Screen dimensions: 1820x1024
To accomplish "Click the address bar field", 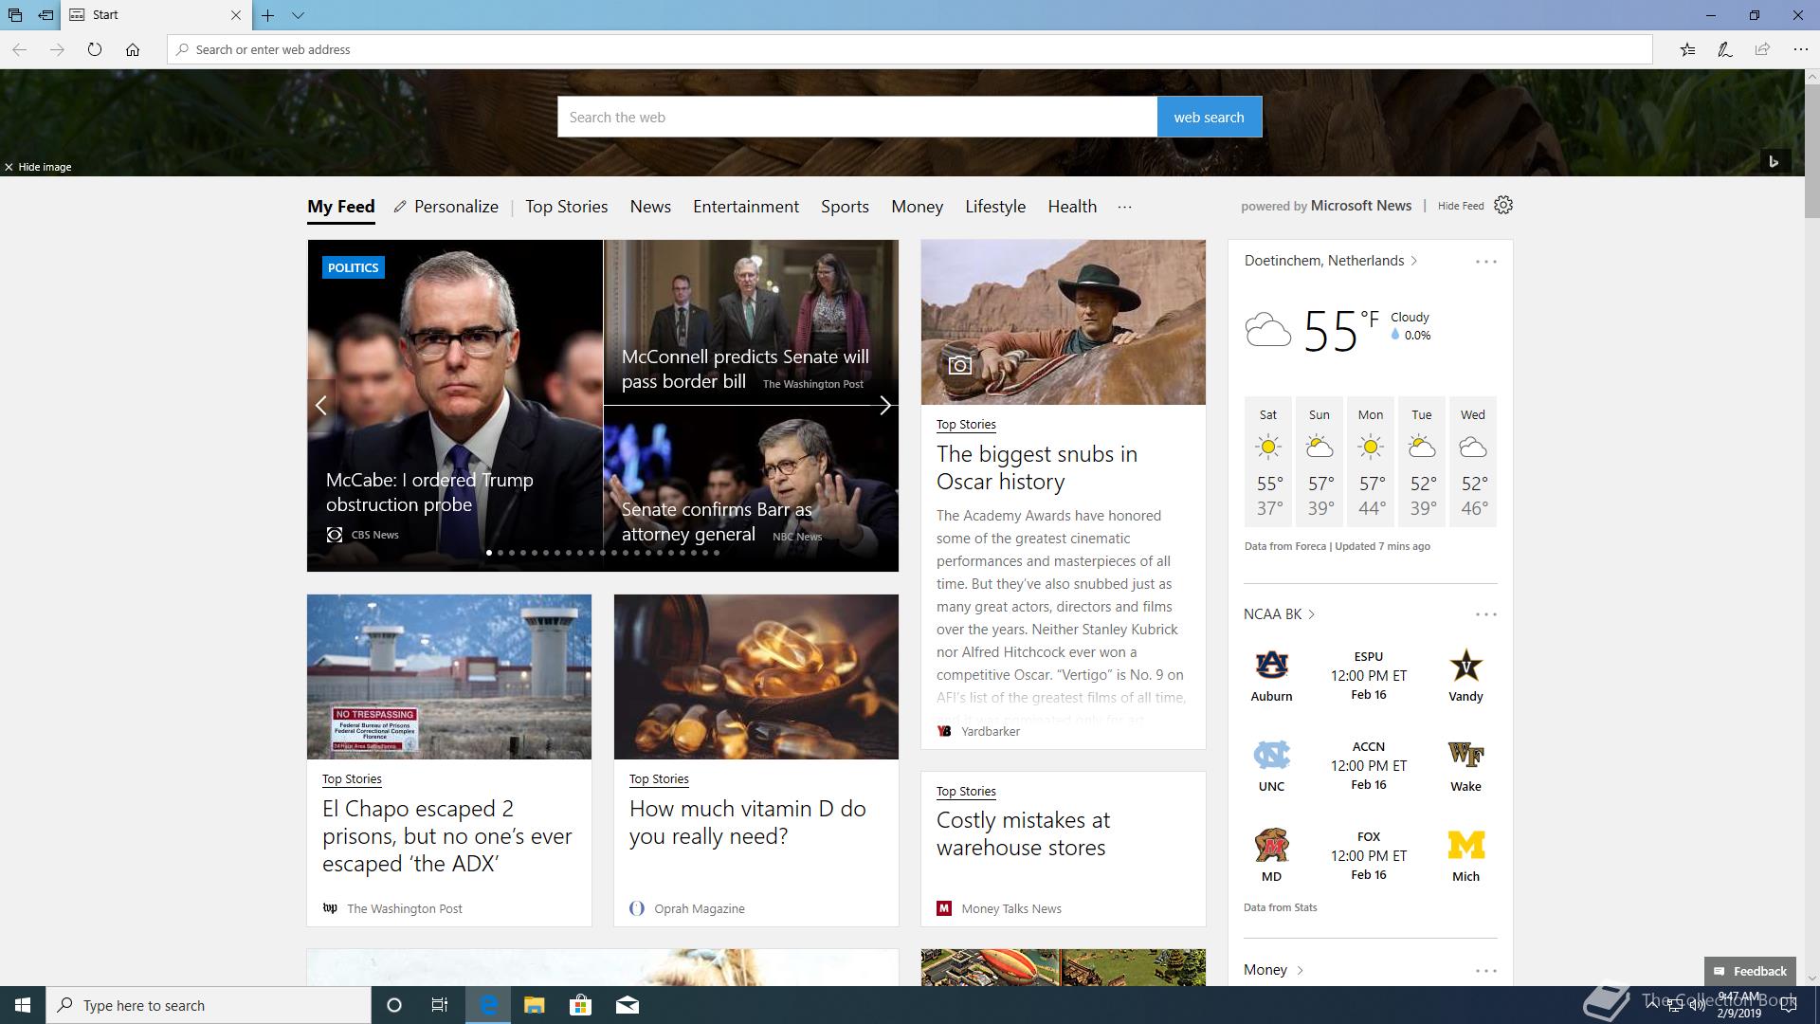I will (910, 49).
